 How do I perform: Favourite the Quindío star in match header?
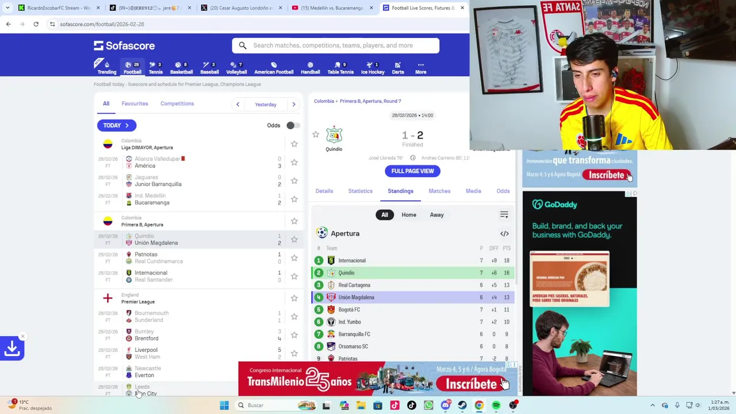pyautogui.click(x=316, y=135)
